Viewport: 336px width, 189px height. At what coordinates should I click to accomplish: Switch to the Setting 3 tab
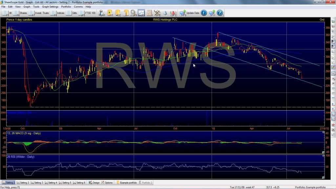click(37, 182)
